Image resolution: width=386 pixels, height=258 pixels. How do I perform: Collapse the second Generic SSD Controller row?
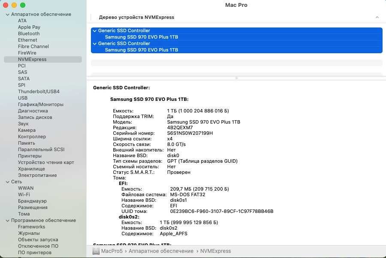coord(95,44)
